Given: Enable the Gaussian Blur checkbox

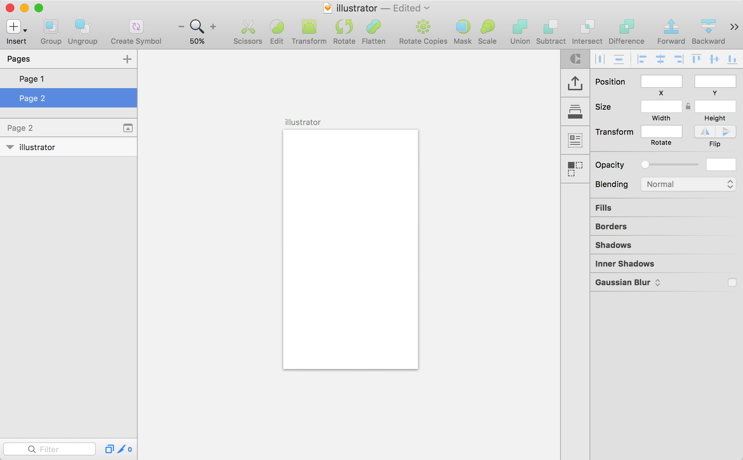Looking at the screenshot, I should (x=732, y=282).
